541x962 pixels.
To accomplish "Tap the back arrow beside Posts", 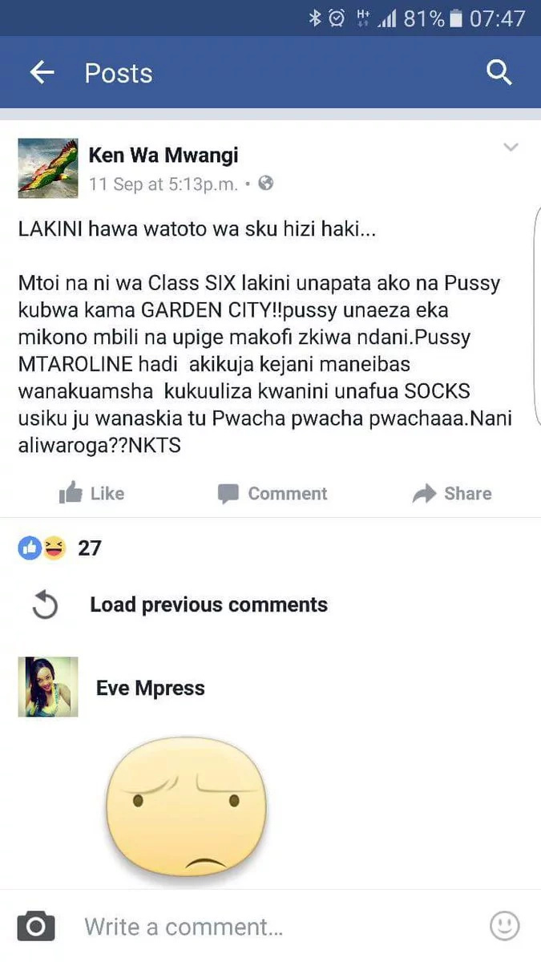I will tap(42, 73).
